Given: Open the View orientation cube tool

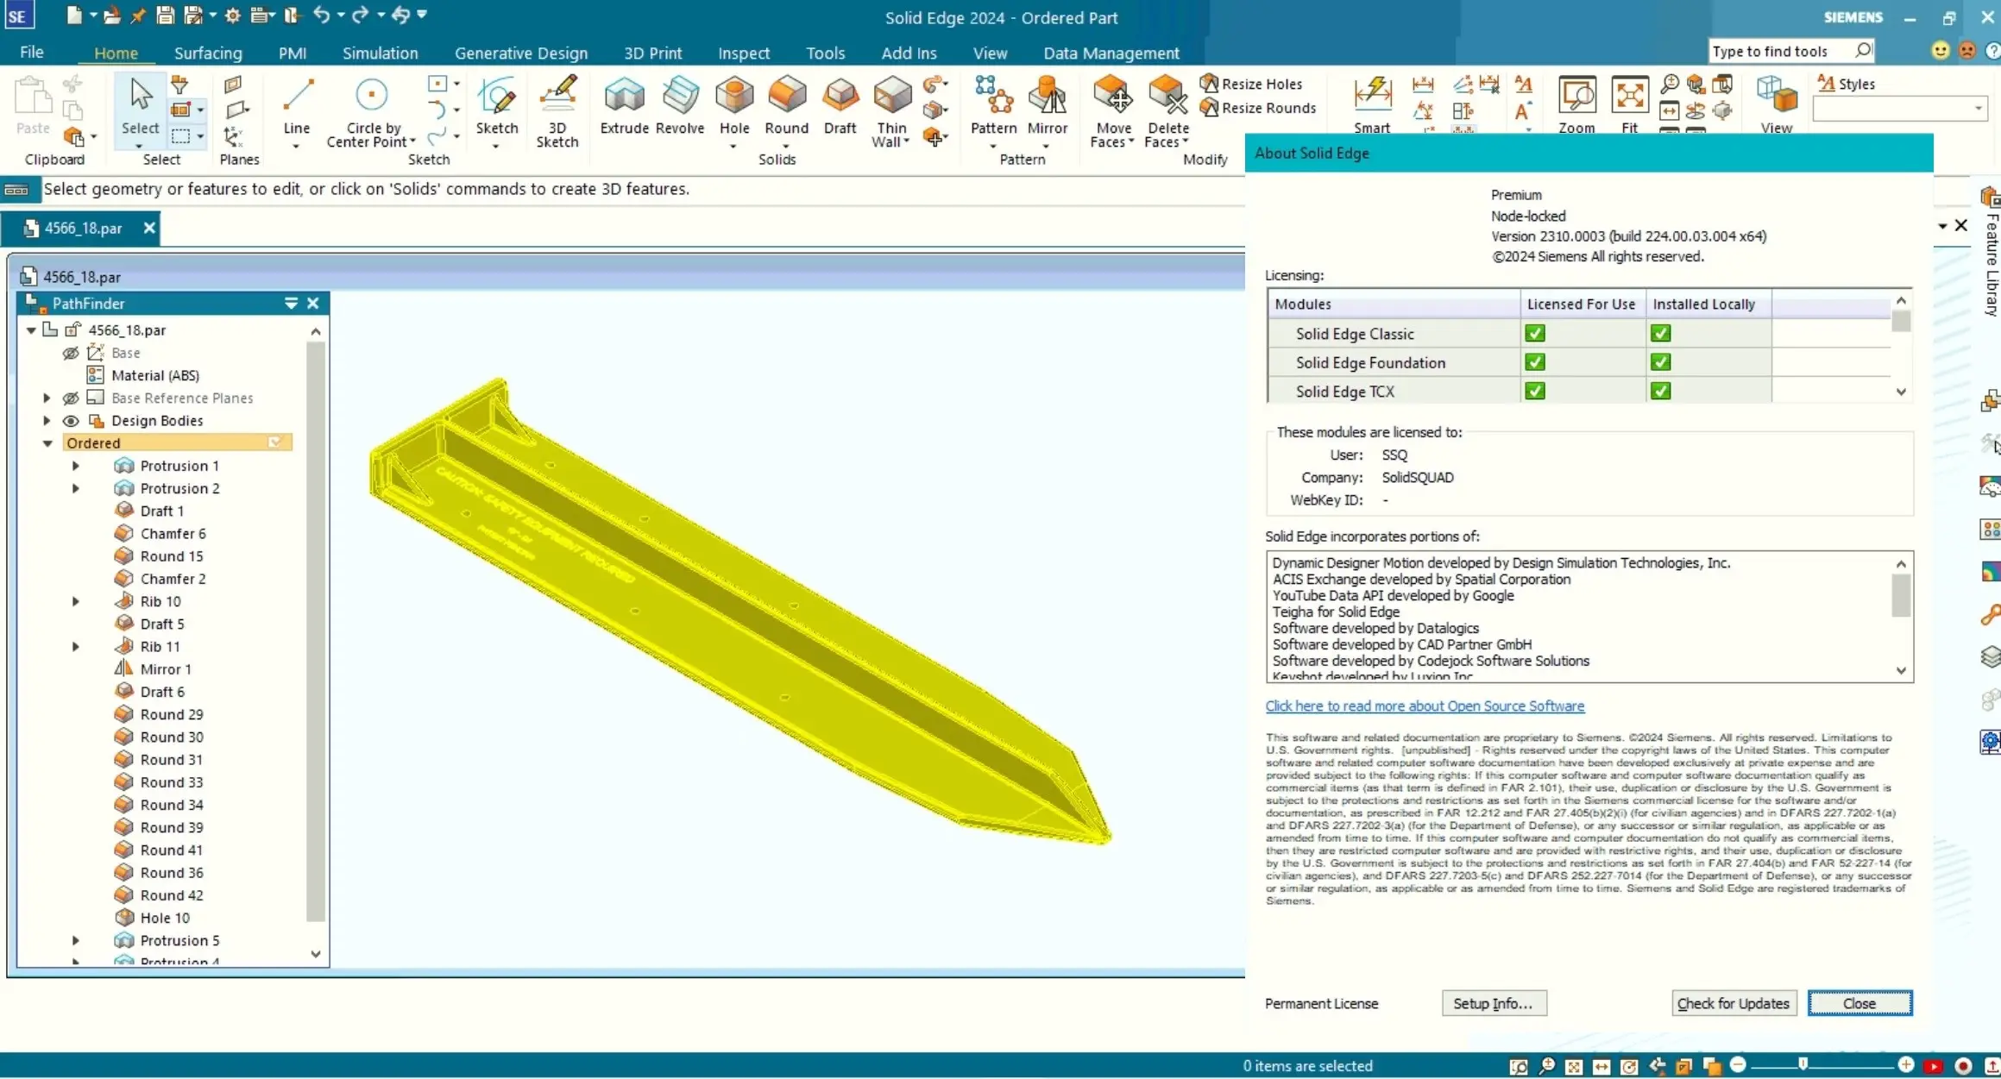Looking at the screenshot, I should pyautogui.click(x=1777, y=105).
